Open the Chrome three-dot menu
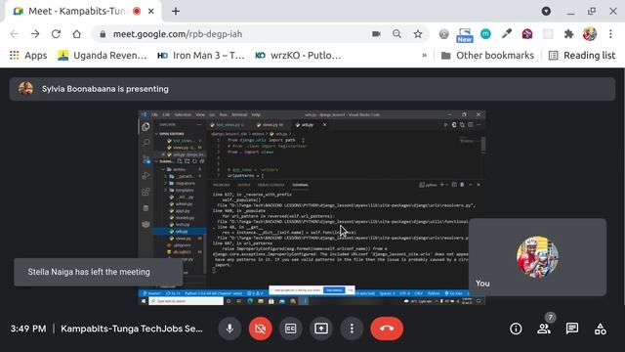Viewport: 625px width, 352px height. (610, 34)
